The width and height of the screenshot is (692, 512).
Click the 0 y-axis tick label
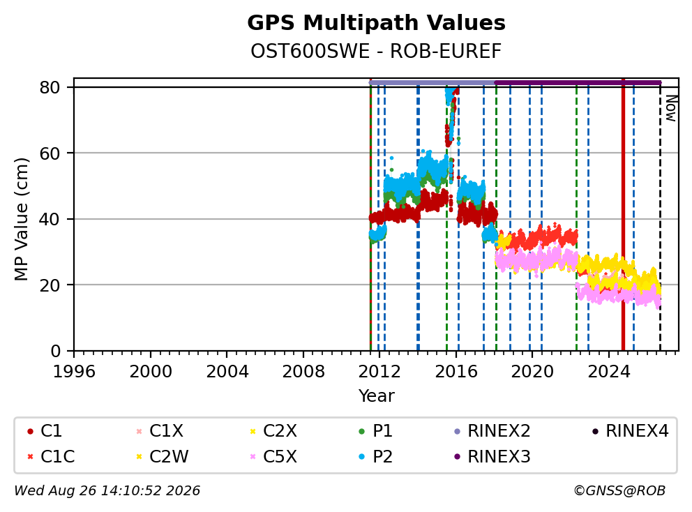pos(56,352)
